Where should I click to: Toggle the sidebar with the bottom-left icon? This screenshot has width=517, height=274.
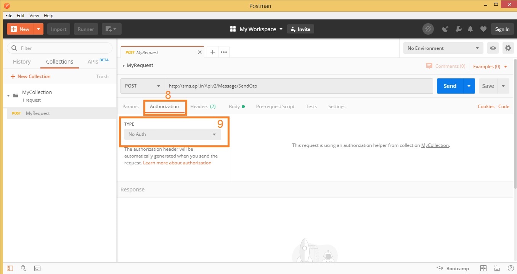click(10, 268)
